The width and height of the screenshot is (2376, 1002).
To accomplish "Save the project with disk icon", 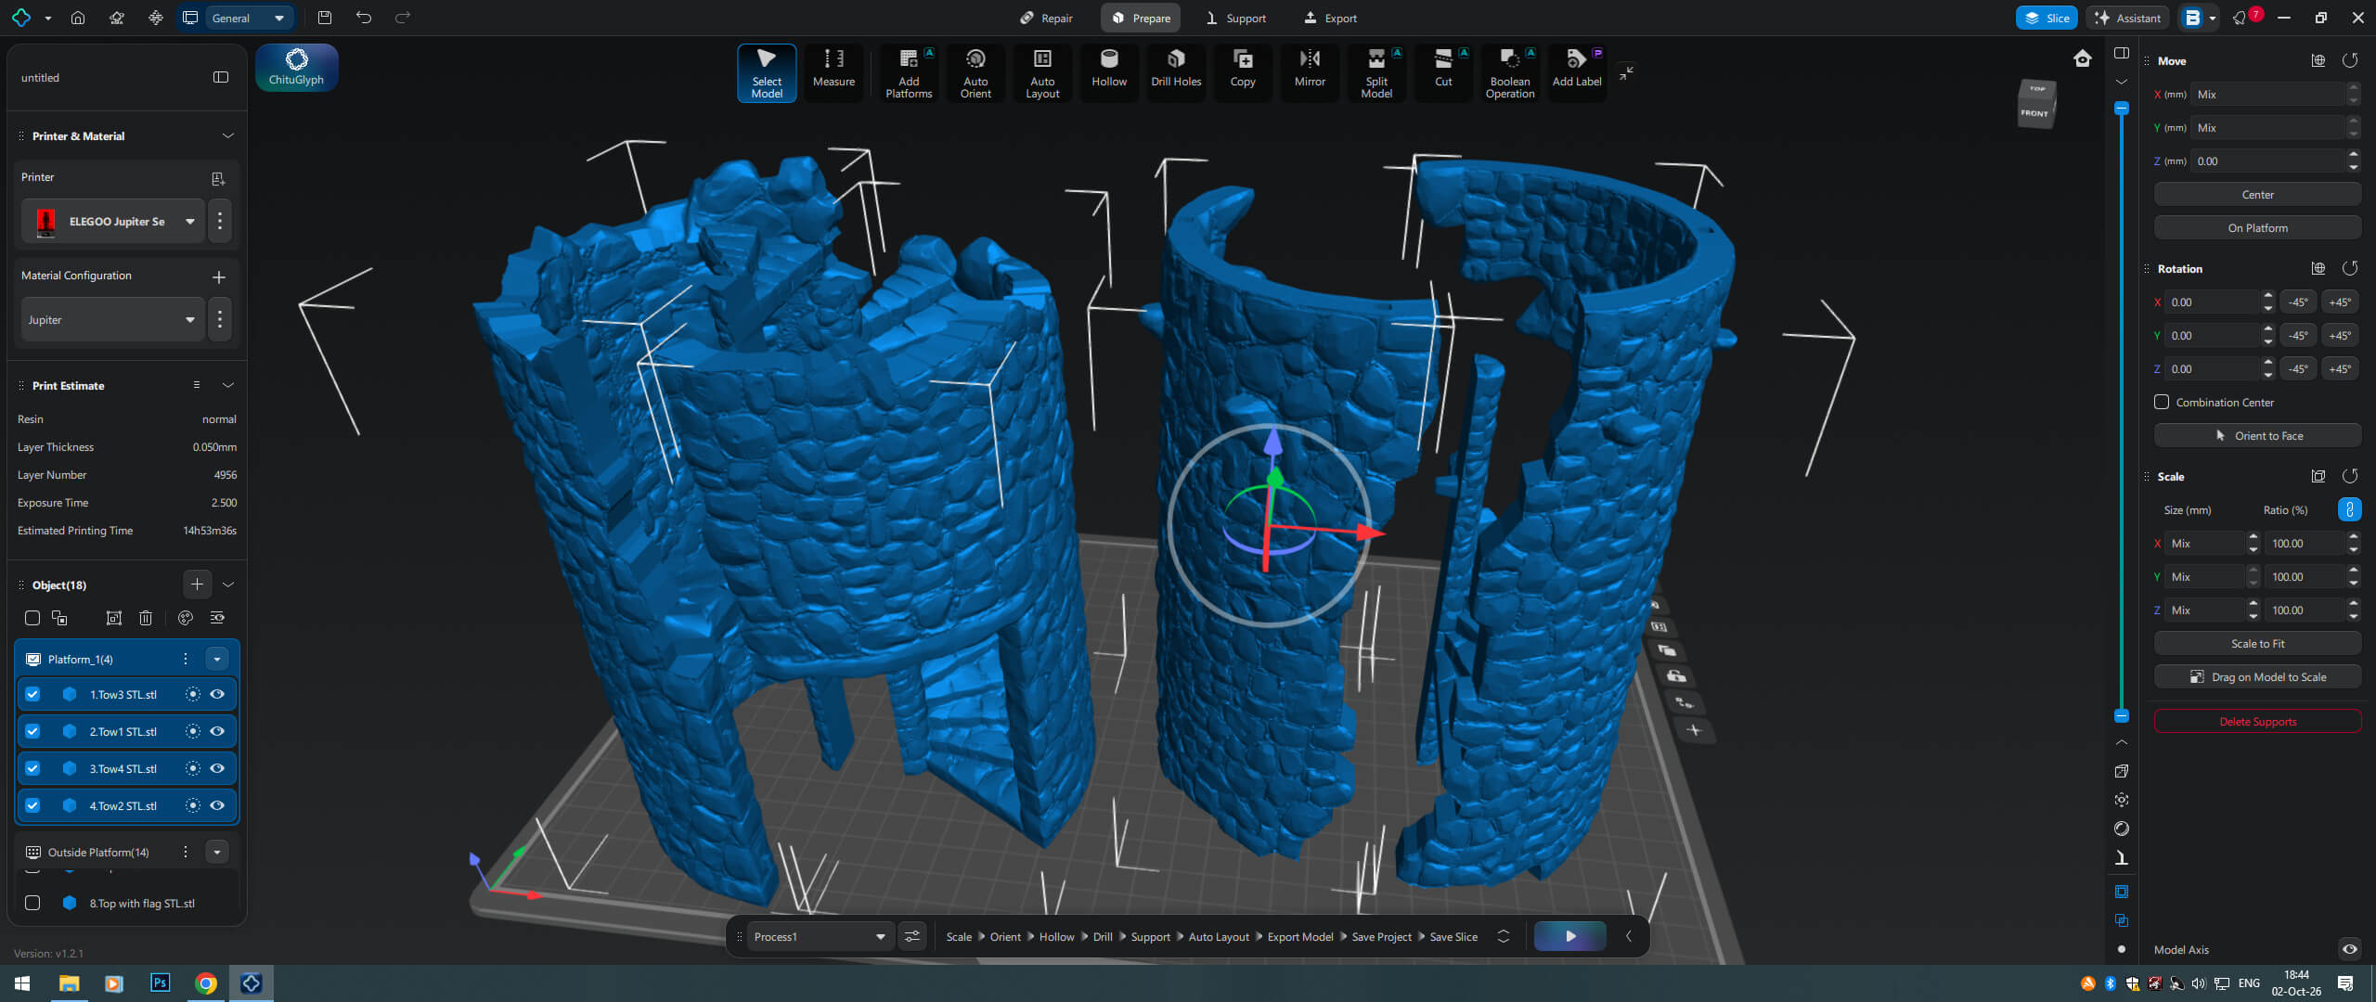I will point(324,18).
